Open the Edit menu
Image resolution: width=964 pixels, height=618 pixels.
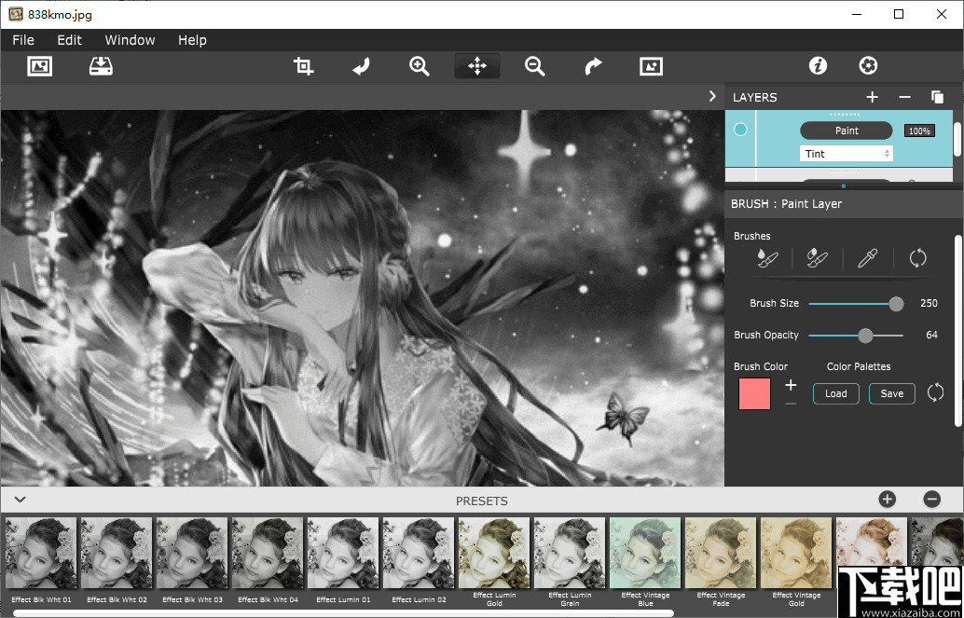[x=70, y=40]
